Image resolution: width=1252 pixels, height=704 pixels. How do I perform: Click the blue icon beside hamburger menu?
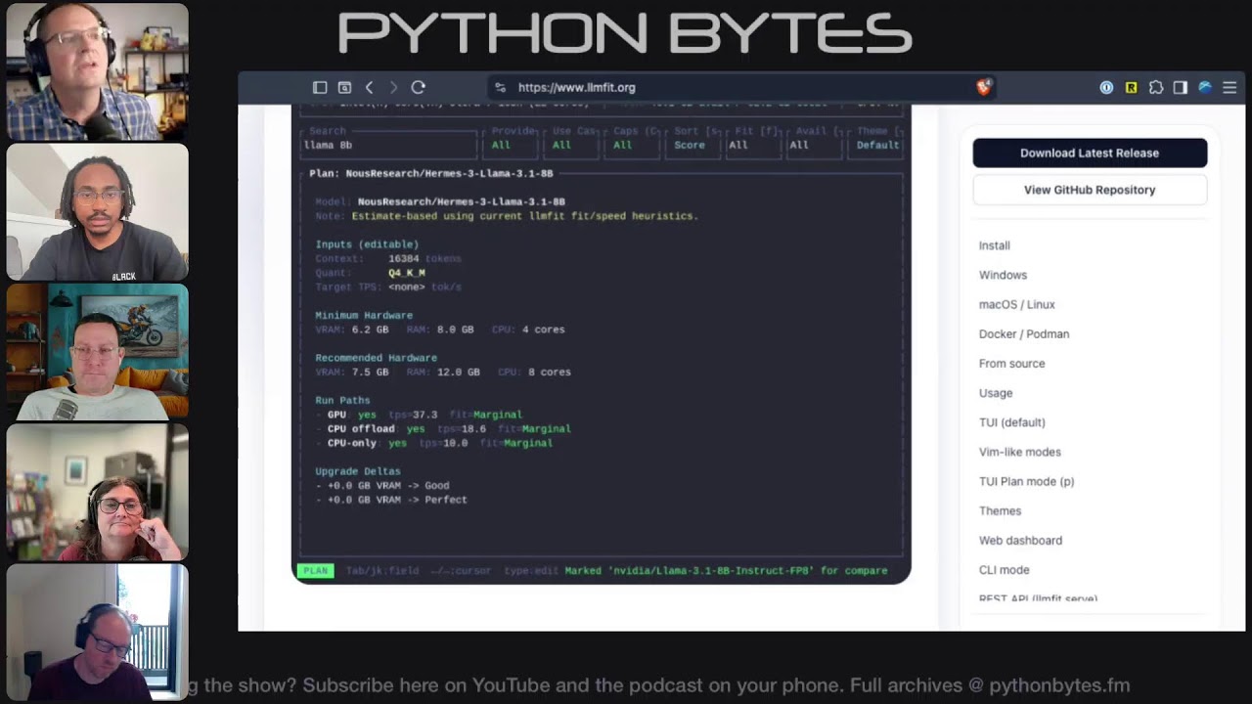point(1205,87)
